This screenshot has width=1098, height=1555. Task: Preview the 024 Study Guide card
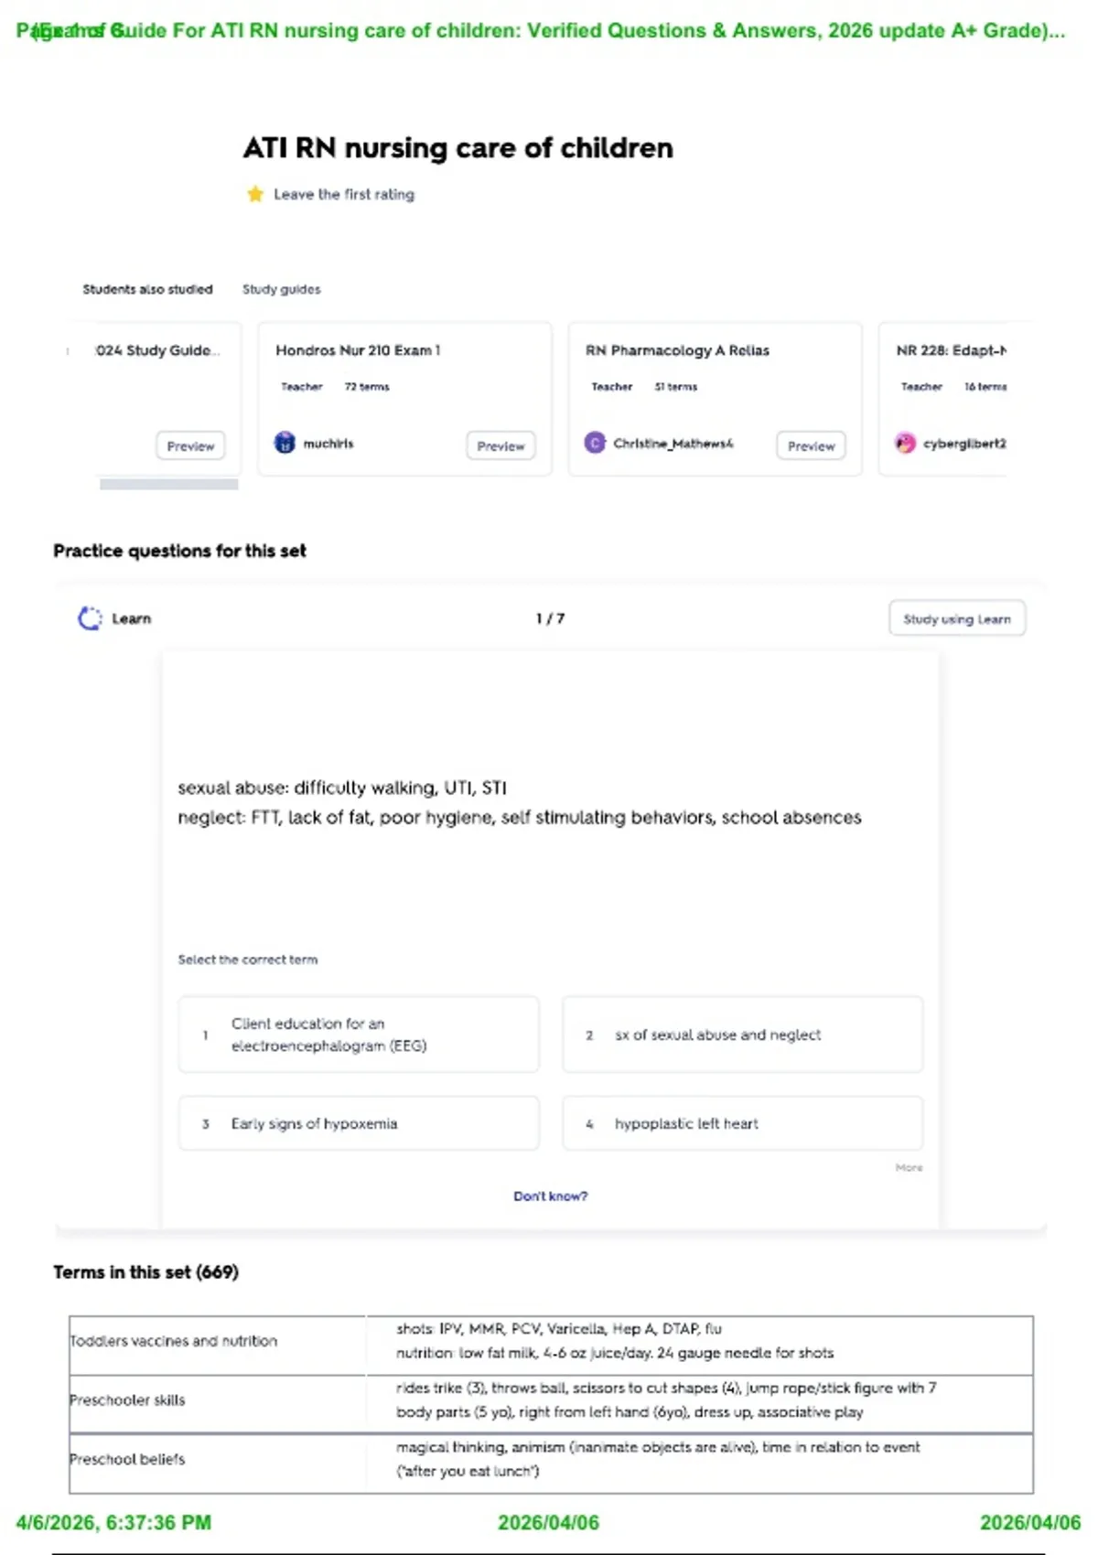[x=190, y=445]
